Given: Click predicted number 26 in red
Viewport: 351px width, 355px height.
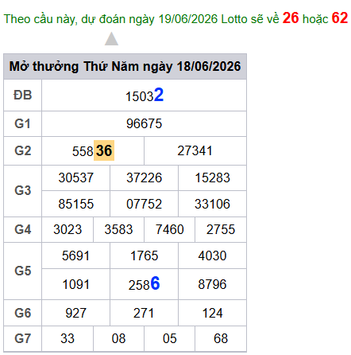Looking at the screenshot, I should coord(291,18).
